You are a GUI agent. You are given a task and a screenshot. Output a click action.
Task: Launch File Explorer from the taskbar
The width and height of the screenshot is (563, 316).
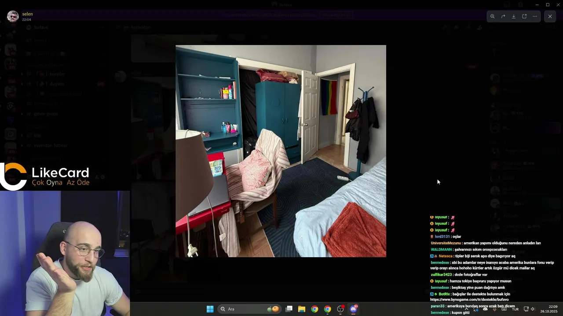tap(302, 309)
